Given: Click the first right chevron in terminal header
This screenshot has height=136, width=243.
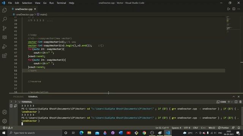Looking at the screenshot, I should (11, 102).
